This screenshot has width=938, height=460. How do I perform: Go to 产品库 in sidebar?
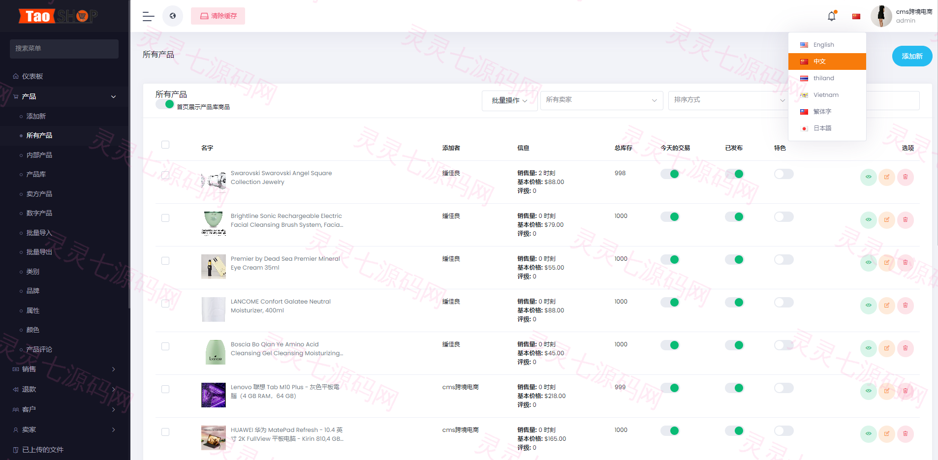[36, 174]
